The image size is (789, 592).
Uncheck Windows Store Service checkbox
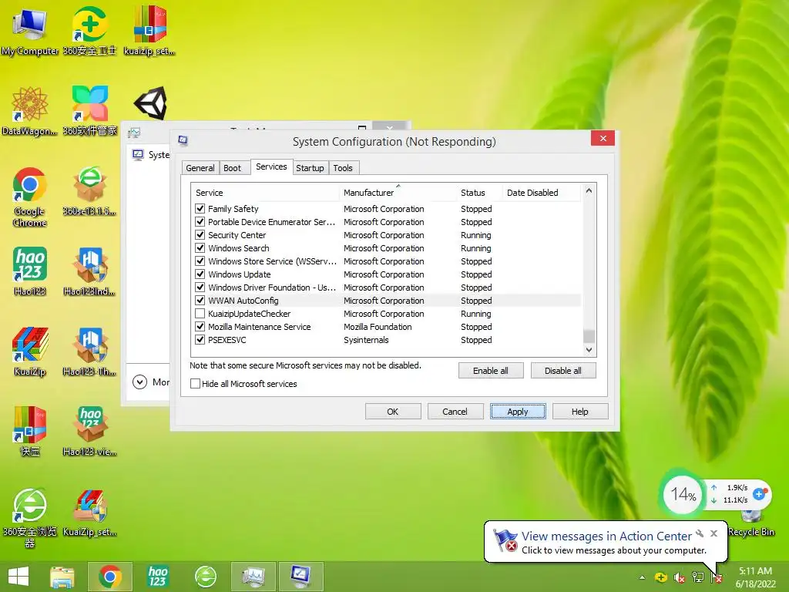tap(200, 261)
